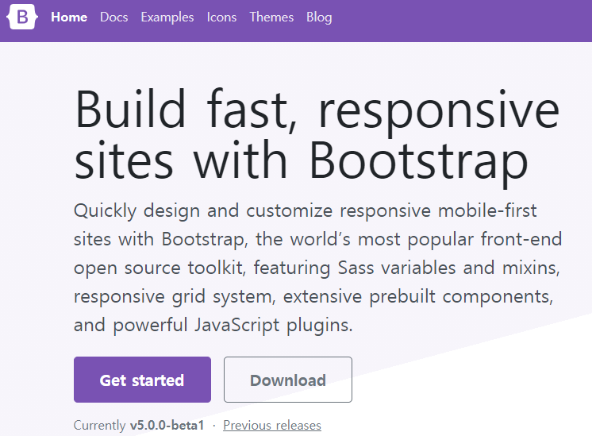Image resolution: width=592 pixels, height=436 pixels.
Task: Open the Blog nav link
Action: click(319, 17)
